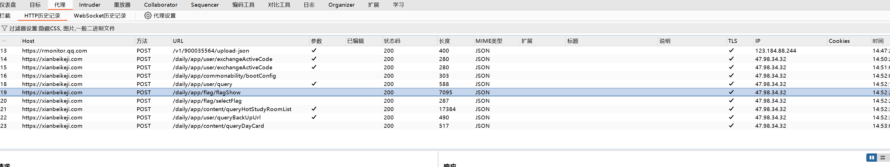Sort by the 长度 column header

444,41
